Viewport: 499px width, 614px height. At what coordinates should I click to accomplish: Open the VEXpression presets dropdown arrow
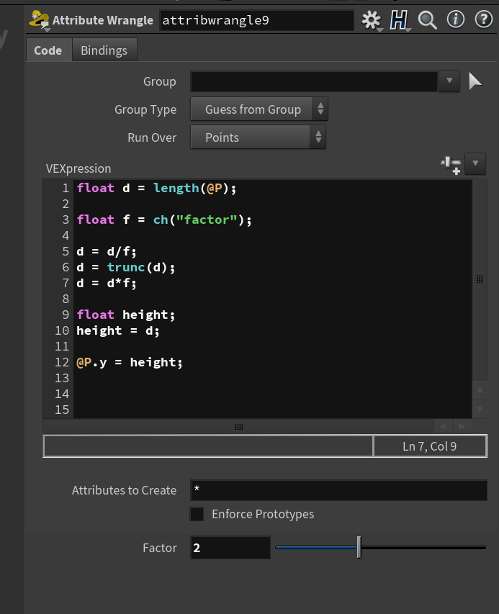pyautogui.click(x=475, y=163)
